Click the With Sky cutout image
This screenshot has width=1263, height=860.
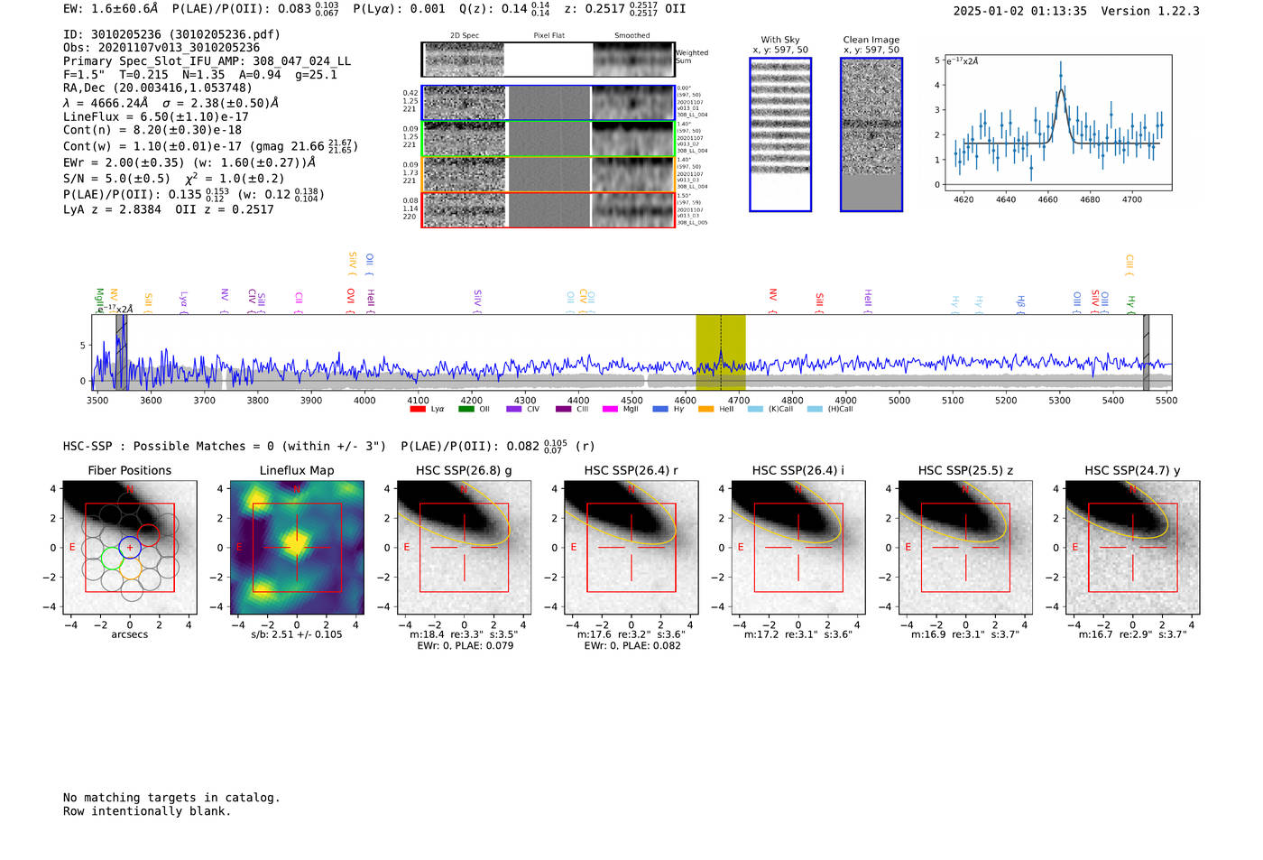coord(780,134)
